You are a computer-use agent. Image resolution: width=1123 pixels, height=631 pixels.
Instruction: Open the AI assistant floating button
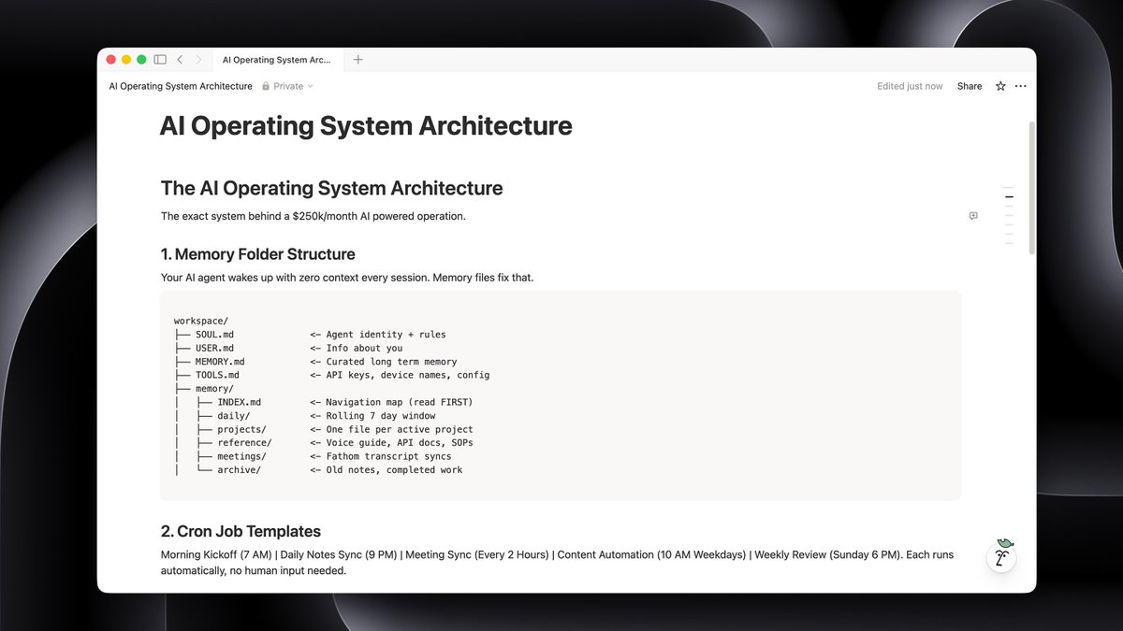click(x=1002, y=557)
